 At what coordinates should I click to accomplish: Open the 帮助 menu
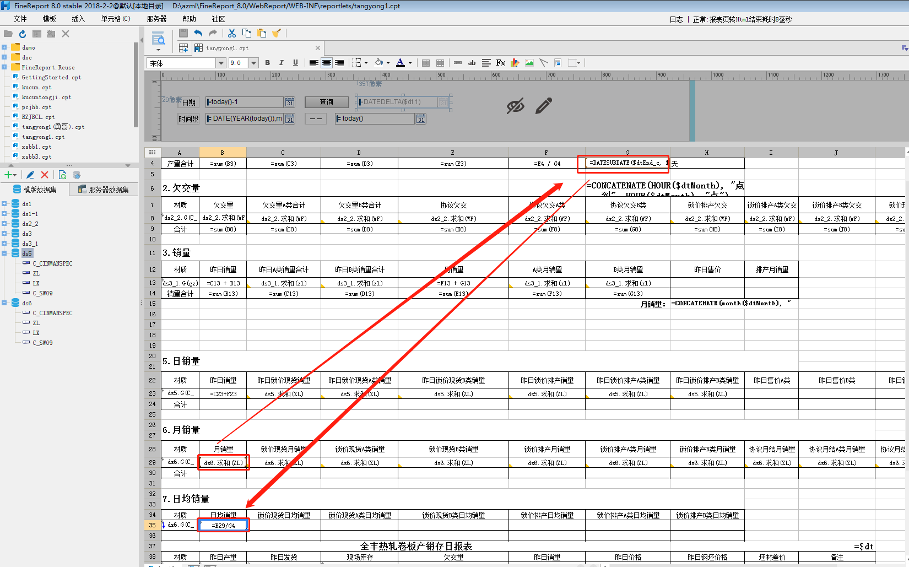point(189,19)
